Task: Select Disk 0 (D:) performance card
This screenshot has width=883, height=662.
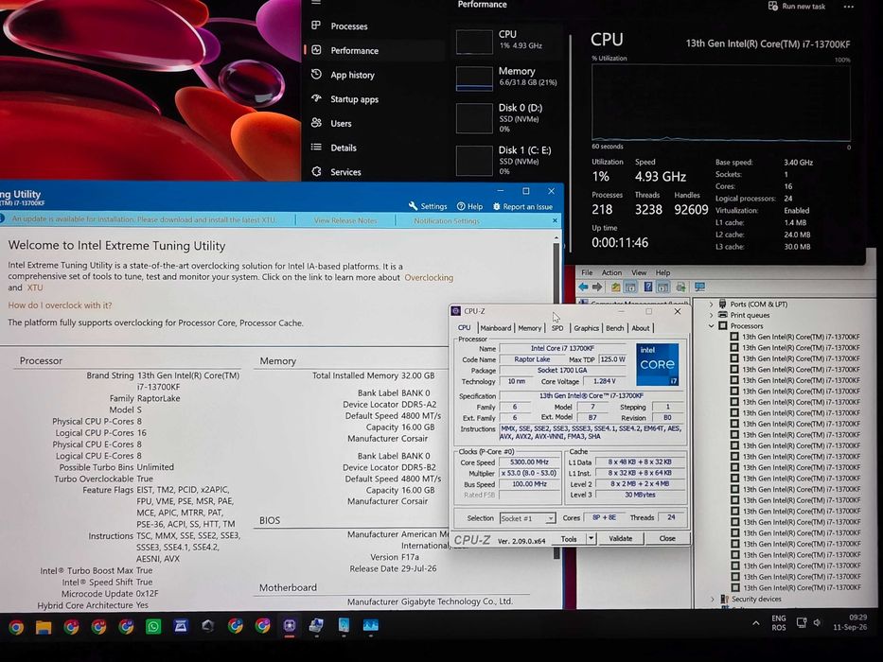Action: 507,117
